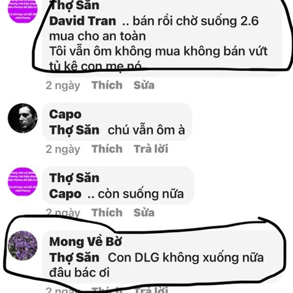Open the David Tran mention link
Viewport: 293px width, 293px height.
pos(83,21)
